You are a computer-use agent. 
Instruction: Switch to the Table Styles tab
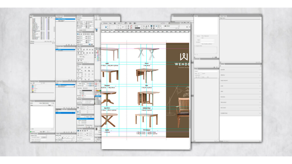coord(58,109)
